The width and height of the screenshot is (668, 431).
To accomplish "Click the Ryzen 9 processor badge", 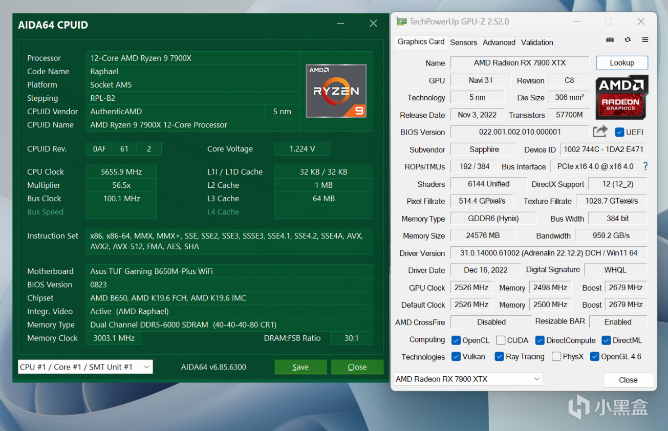I will coord(336,91).
